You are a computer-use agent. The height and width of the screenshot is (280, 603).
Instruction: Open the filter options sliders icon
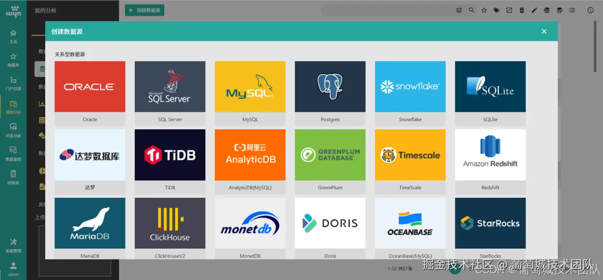[x=459, y=10]
